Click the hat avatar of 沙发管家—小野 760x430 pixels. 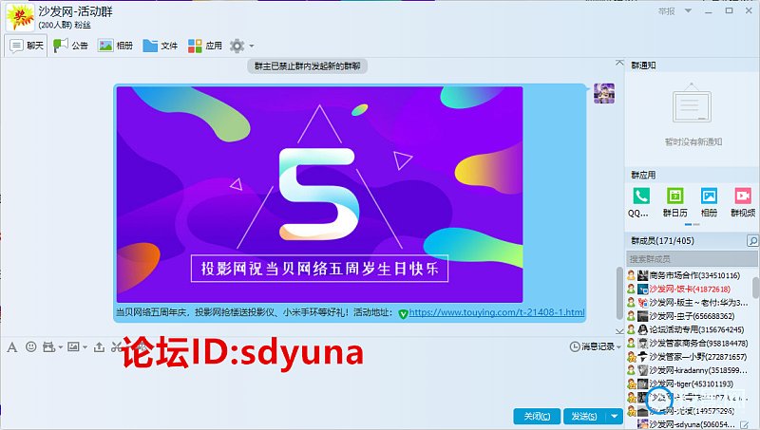pos(643,357)
